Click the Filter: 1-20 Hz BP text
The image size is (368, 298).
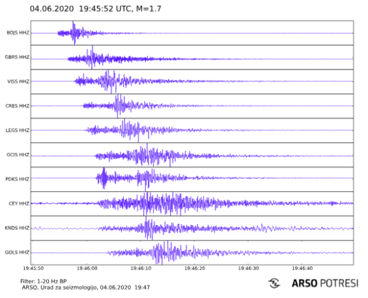point(43,281)
